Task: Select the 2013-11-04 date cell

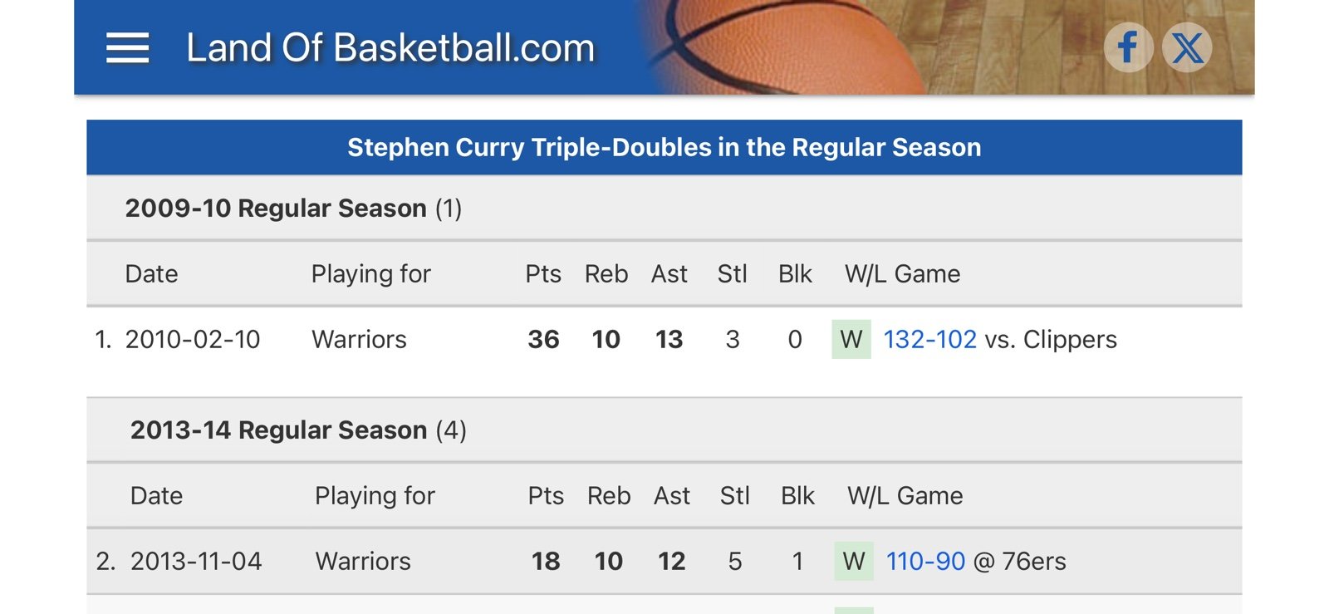Action: (x=196, y=561)
